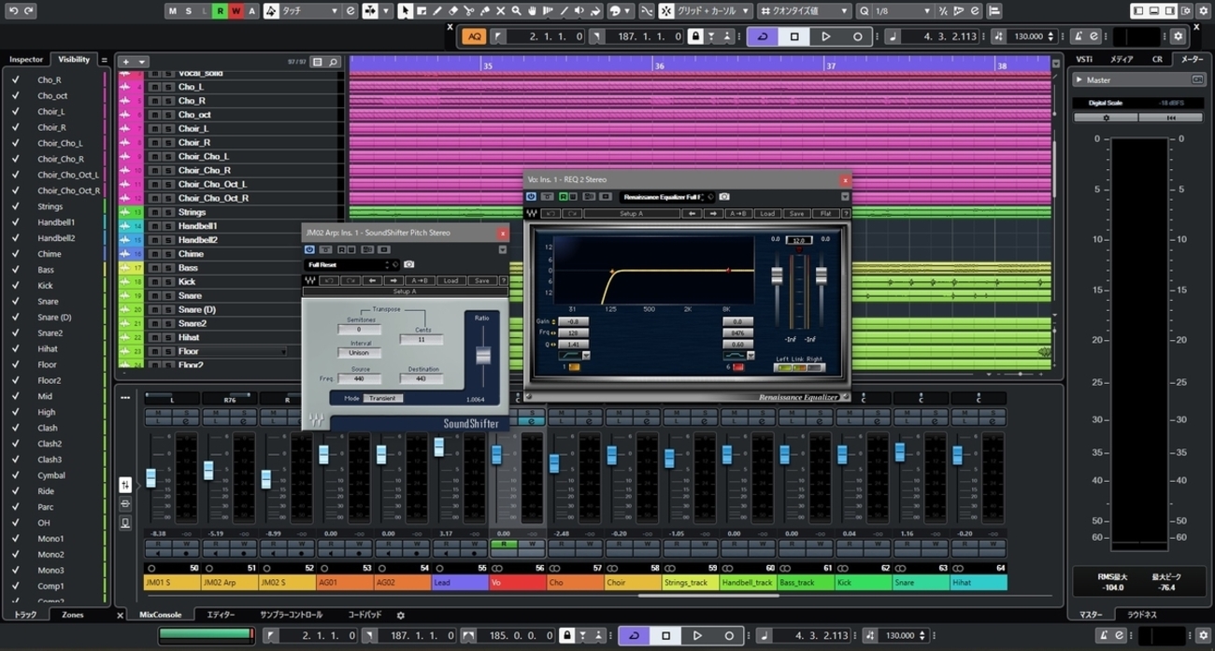Click the search tracks magnifier icon
This screenshot has height=651, width=1215.
click(333, 62)
